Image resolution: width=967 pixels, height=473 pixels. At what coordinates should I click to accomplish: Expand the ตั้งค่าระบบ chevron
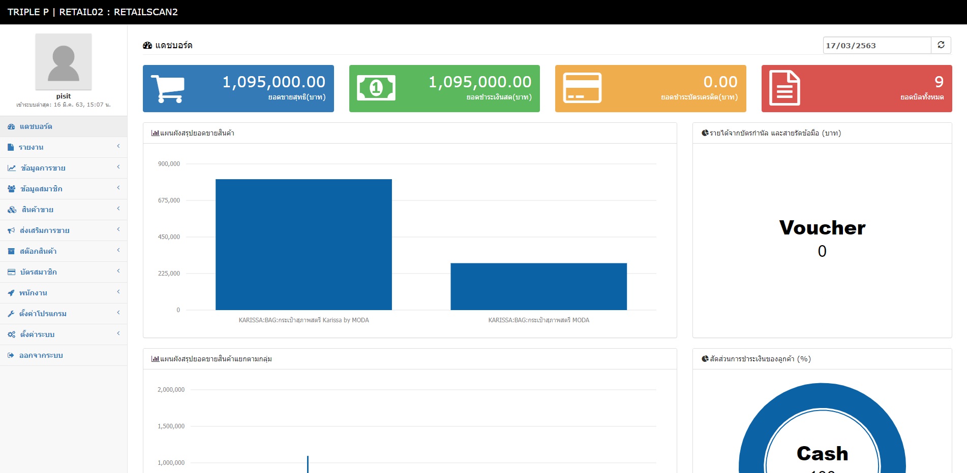tap(118, 333)
